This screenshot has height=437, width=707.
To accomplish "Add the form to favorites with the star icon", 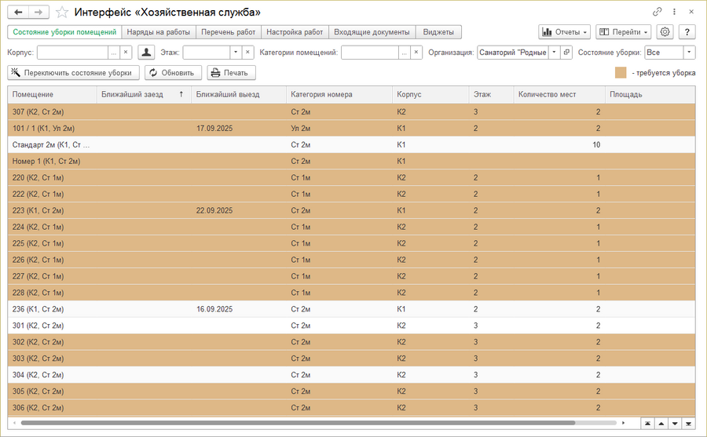I will tap(62, 13).
